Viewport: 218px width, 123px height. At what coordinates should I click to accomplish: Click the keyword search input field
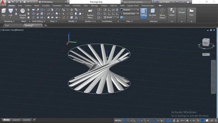pos(137,2)
